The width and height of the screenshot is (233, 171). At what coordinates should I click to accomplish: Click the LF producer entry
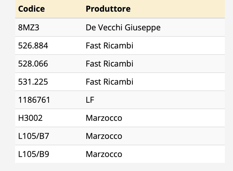coord(90,100)
